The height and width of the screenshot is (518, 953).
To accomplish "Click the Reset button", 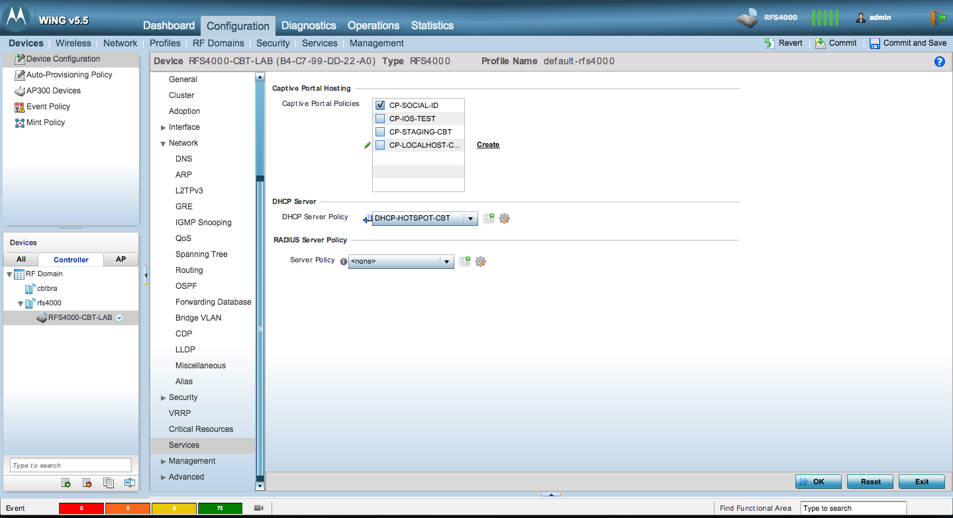I will click(x=870, y=482).
